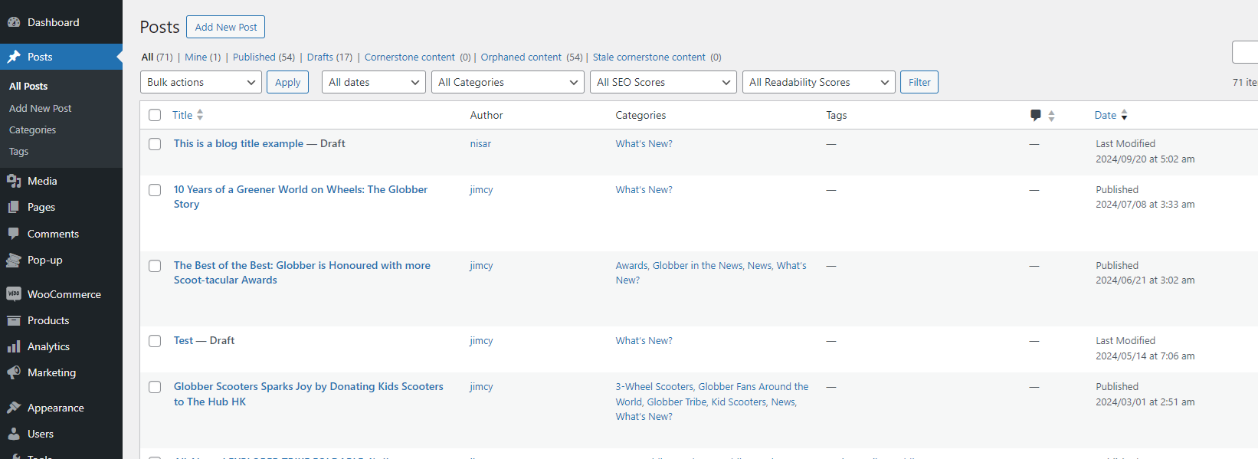Click the Users person icon
The height and width of the screenshot is (459, 1258).
14,434
